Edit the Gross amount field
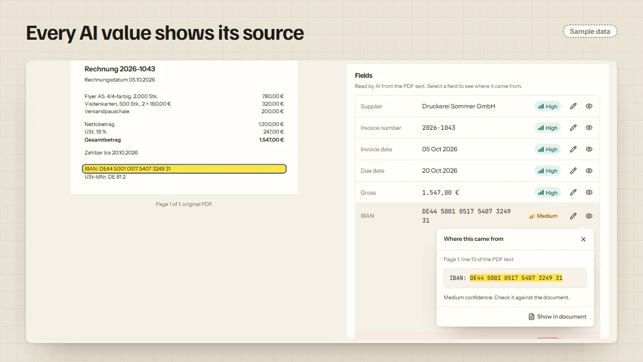This screenshot has height=362, width=643. coord(573,193)
